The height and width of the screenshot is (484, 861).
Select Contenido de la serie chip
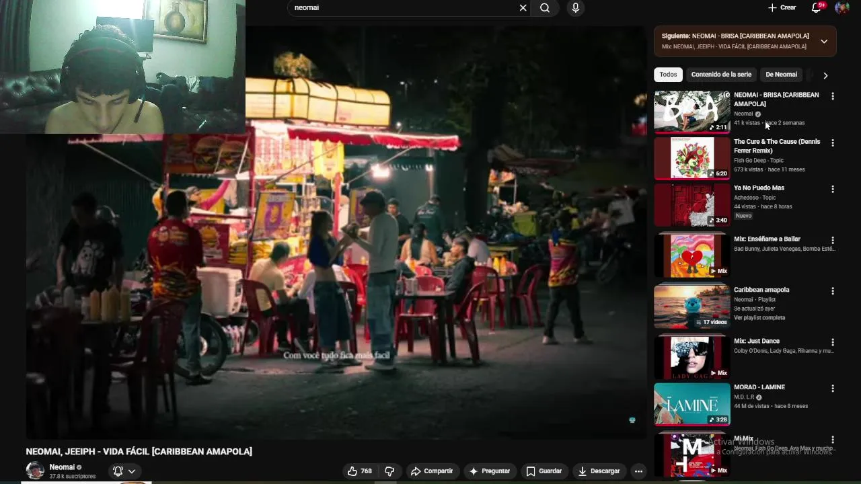pos(721,75)
